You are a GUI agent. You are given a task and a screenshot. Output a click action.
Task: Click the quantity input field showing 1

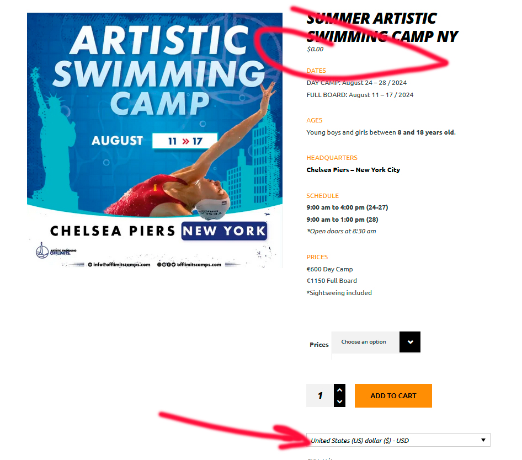click(320, 395)
